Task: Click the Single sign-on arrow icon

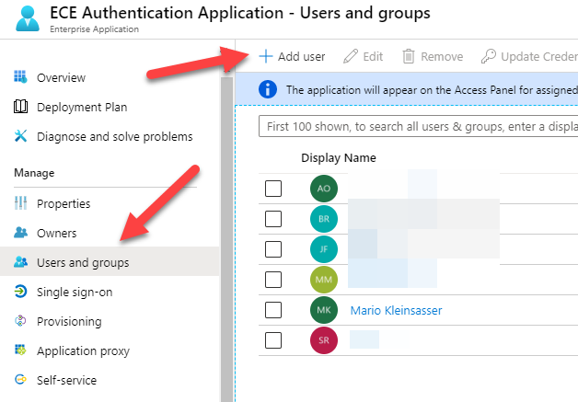Action: 20,292
